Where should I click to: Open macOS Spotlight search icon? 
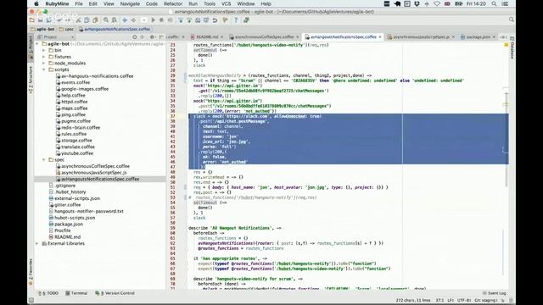click(494, 3)
